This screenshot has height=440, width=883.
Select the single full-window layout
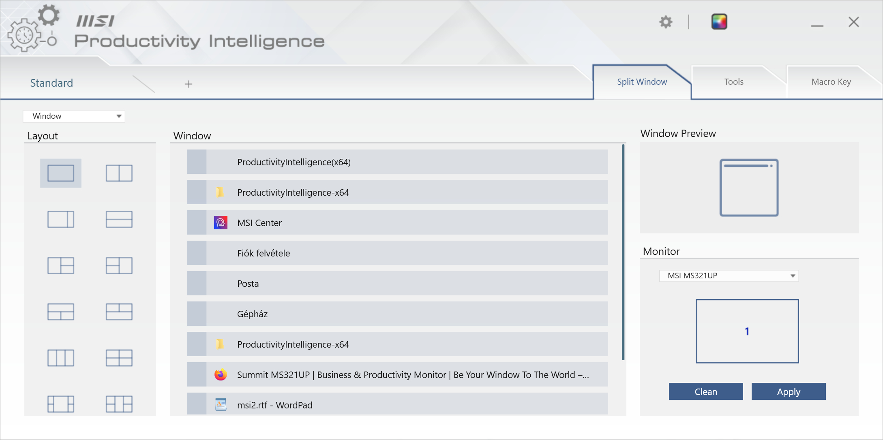pos(61,173)
